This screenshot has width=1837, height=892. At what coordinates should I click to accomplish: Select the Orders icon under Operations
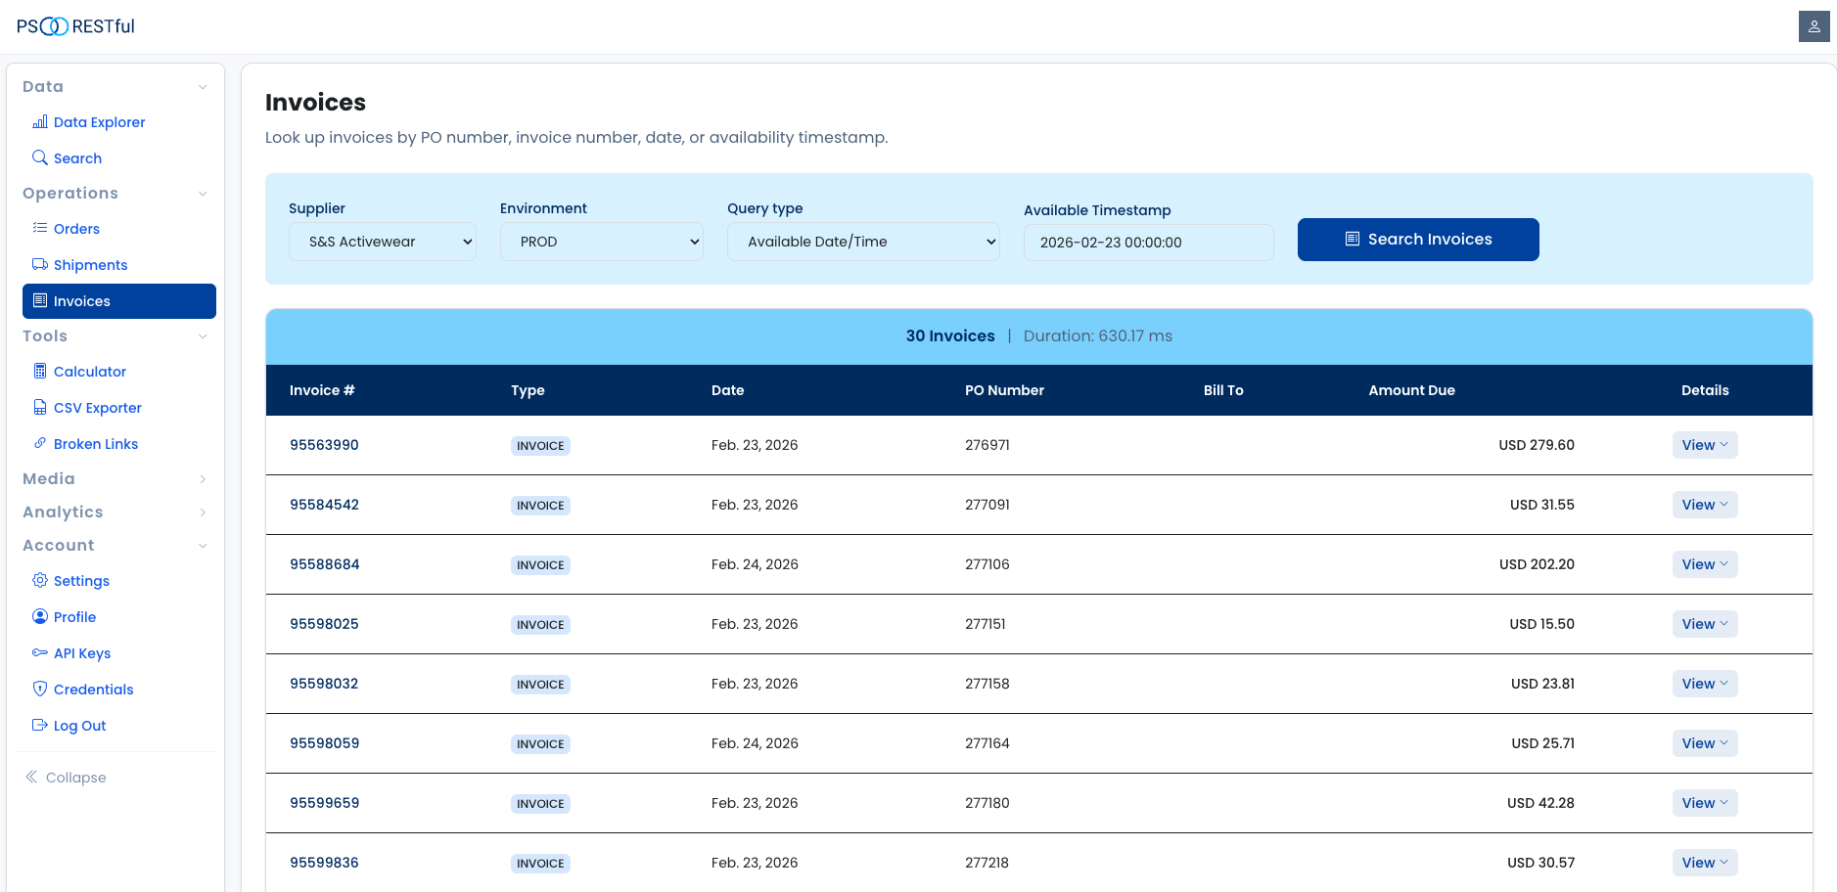pos(41,228)
